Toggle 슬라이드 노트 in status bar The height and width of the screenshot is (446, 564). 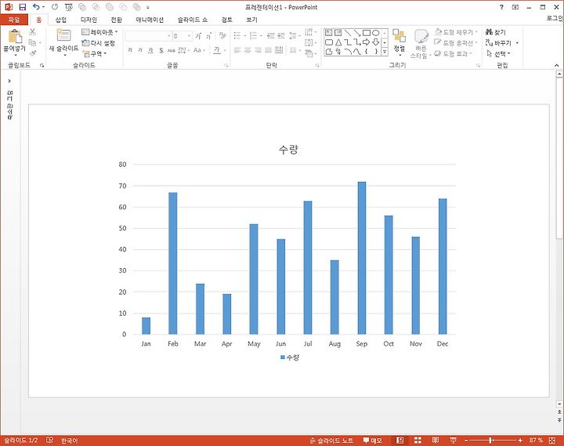click(x=331, y=441)
